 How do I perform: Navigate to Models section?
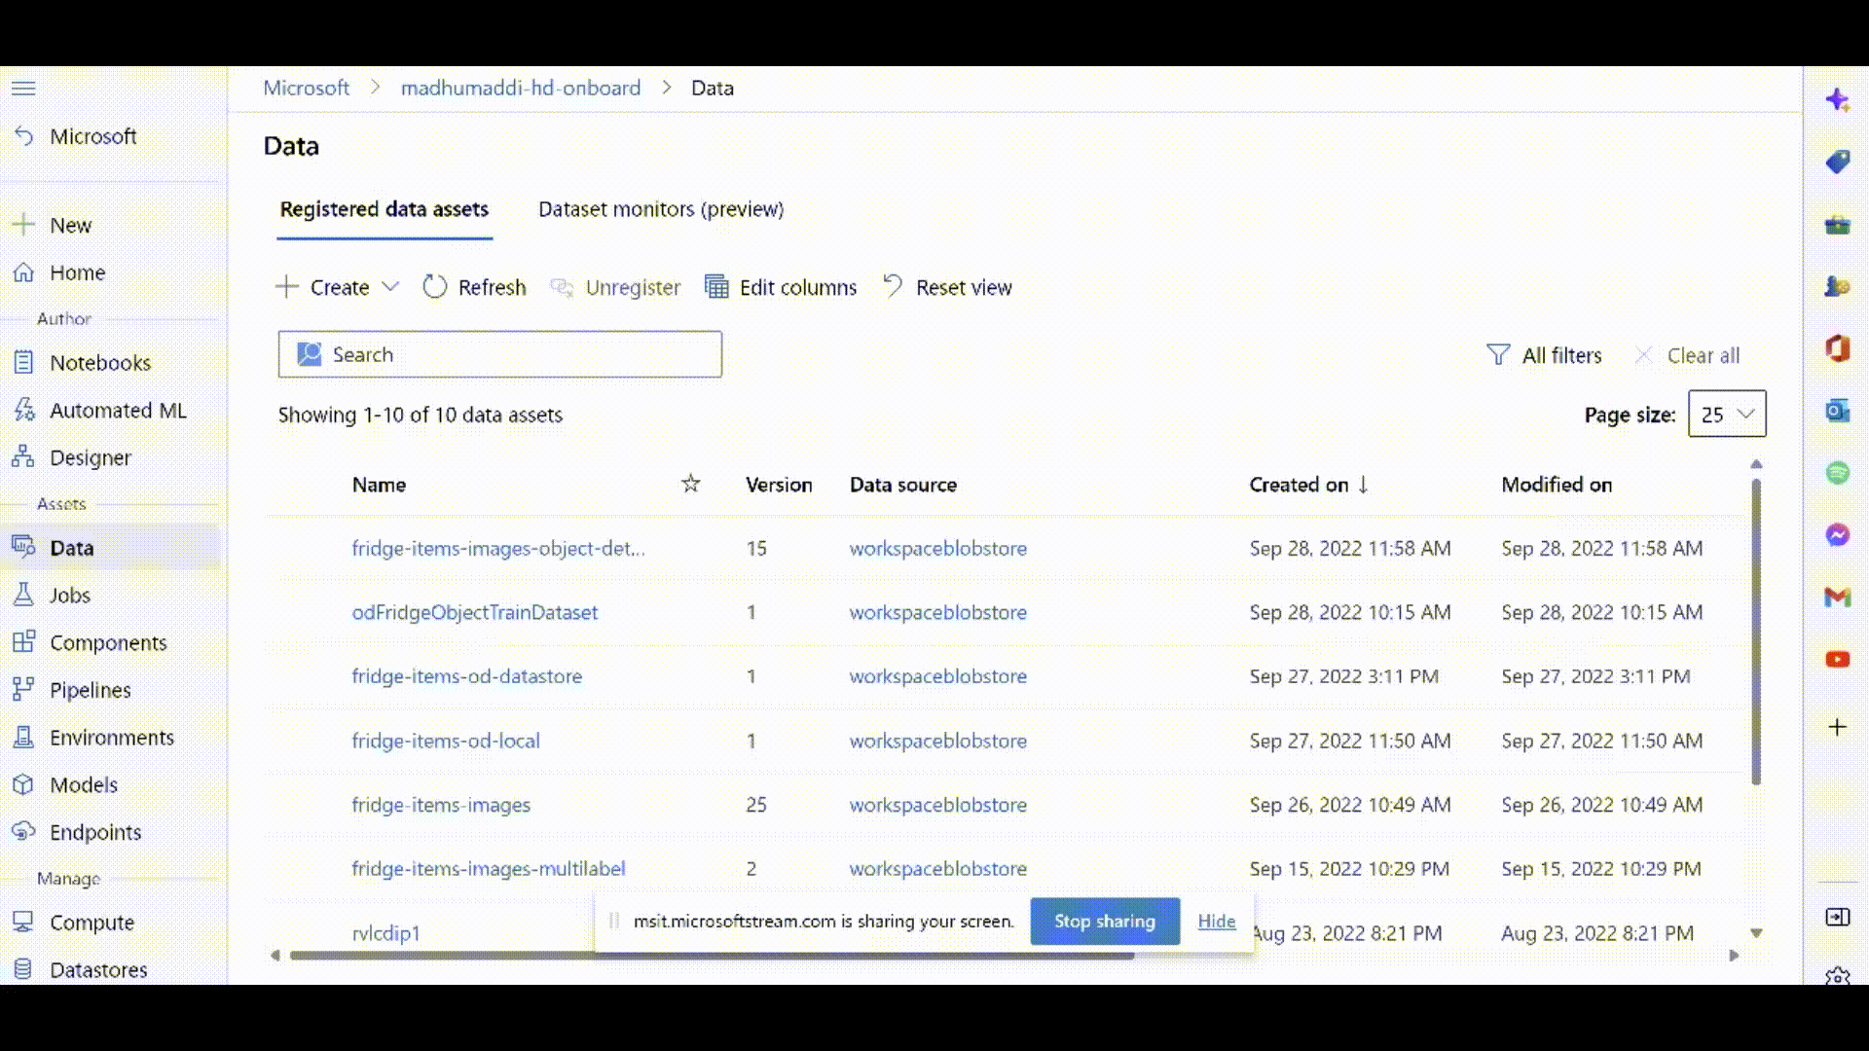point(84,784)
